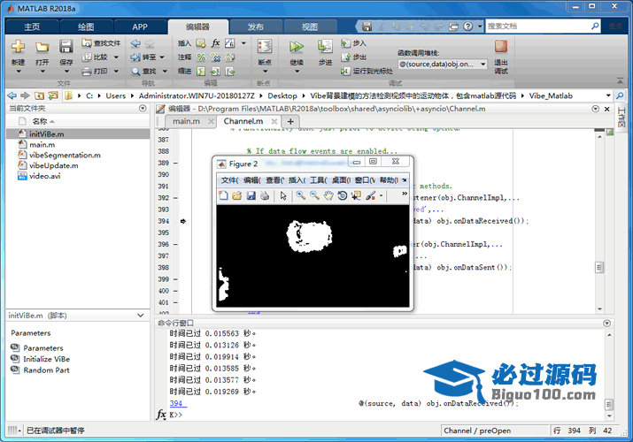
Task: Switch to the Publish ribbon tab
Action: tap(255, 27)
